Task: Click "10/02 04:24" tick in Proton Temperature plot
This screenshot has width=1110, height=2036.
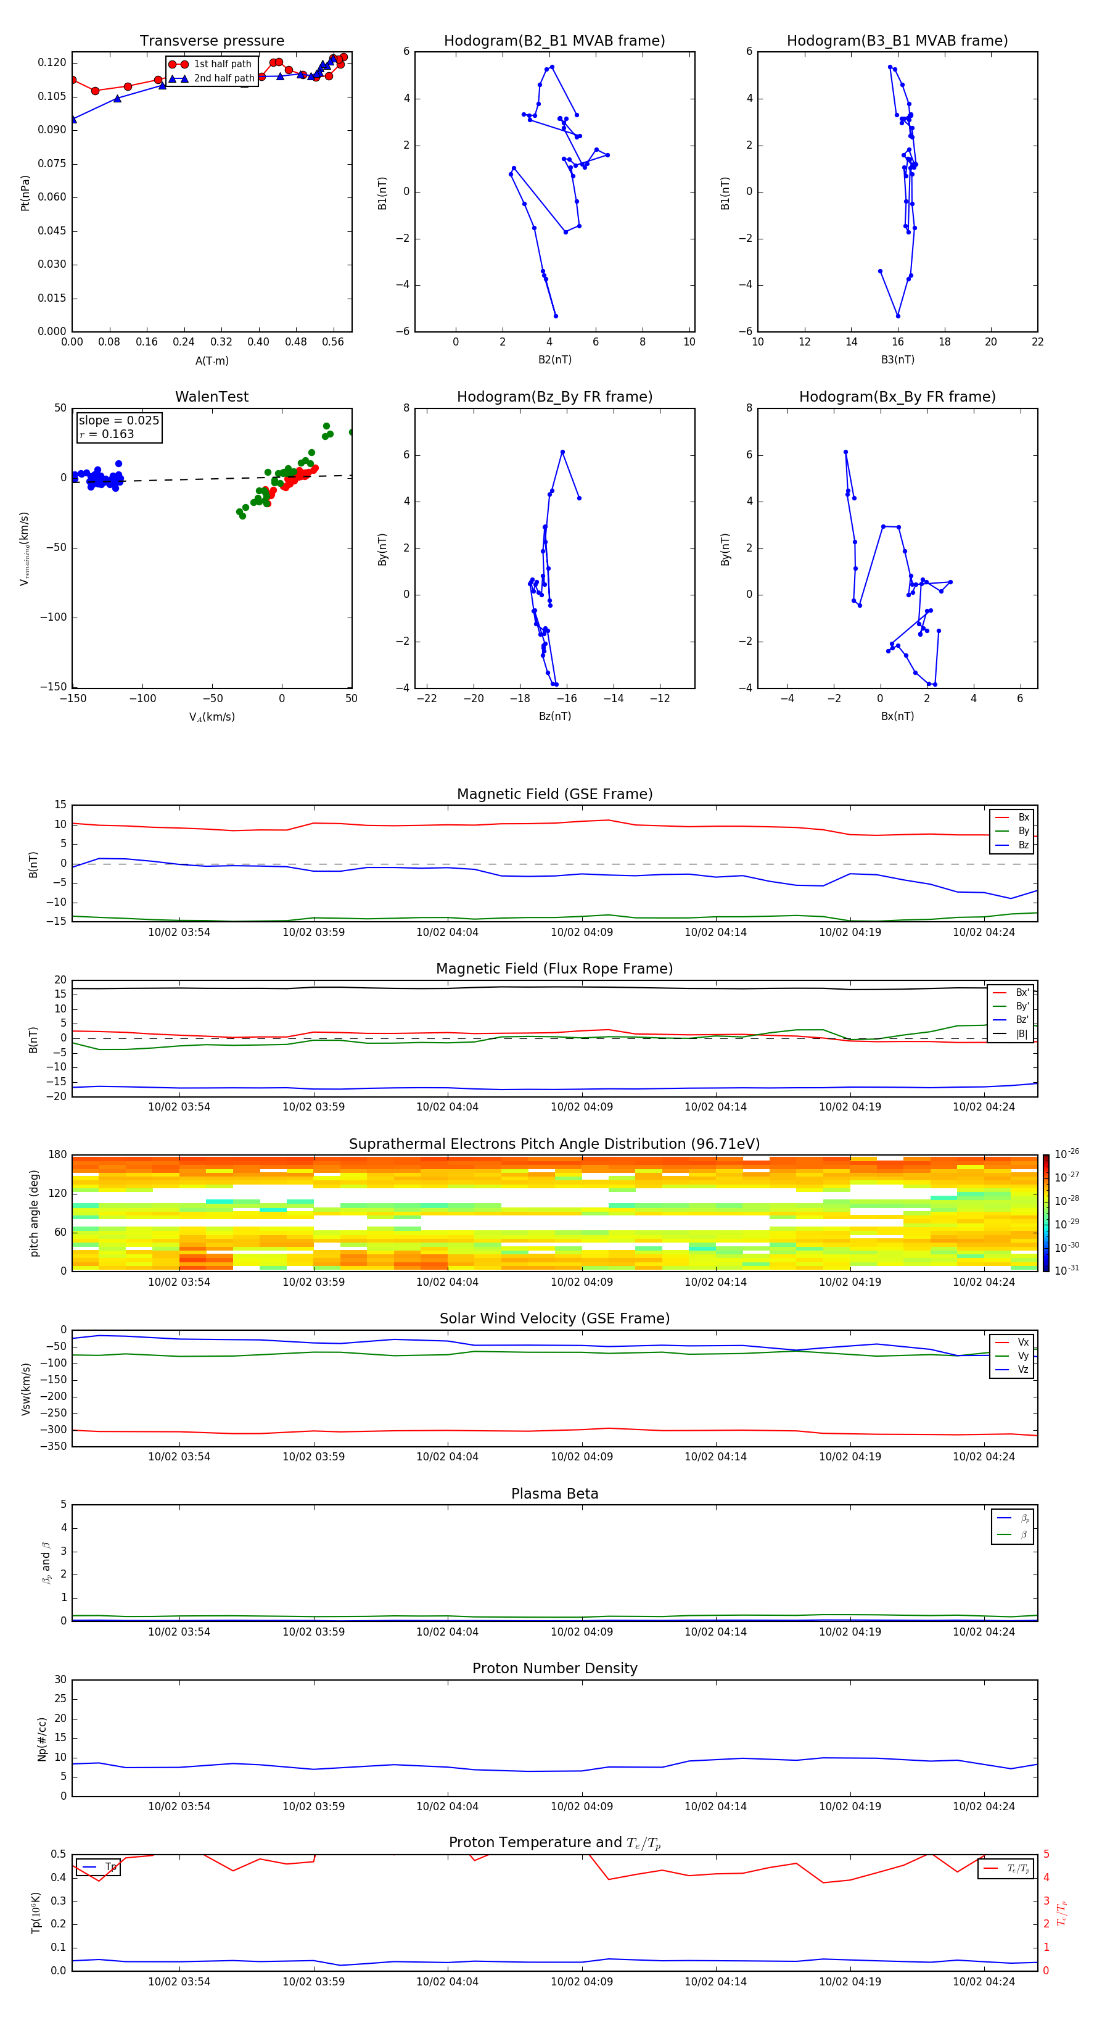Action: (x=984, y=1982)
